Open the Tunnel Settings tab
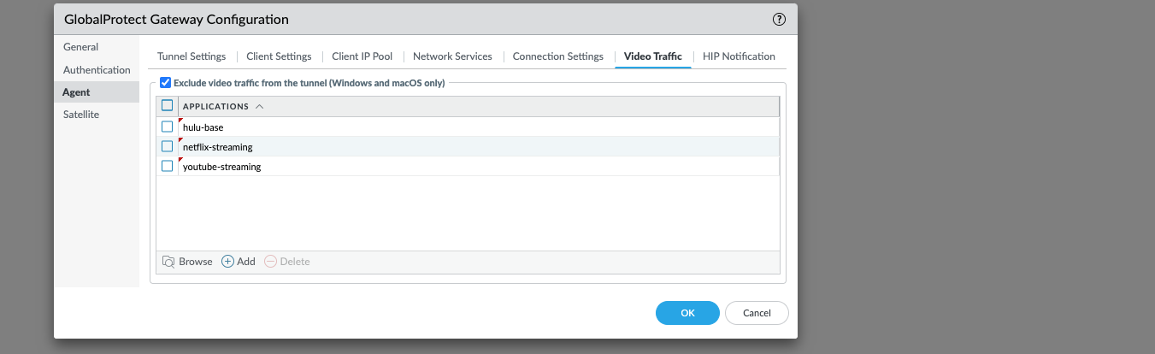Screen dimensions: 1155x354 point(192,56)
